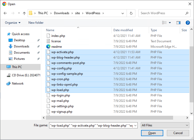The width and height of the screenshot is (194, 140).
Task: Click site in the breadcrumb path
Action: tap(77, 13)
